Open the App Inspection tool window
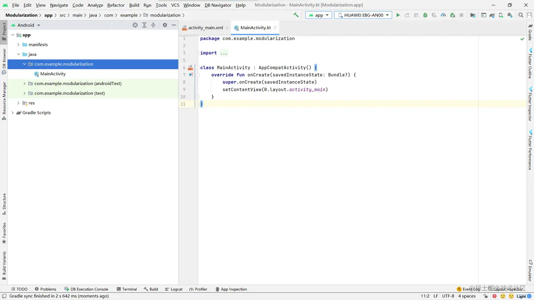 (x=231, y=289)
